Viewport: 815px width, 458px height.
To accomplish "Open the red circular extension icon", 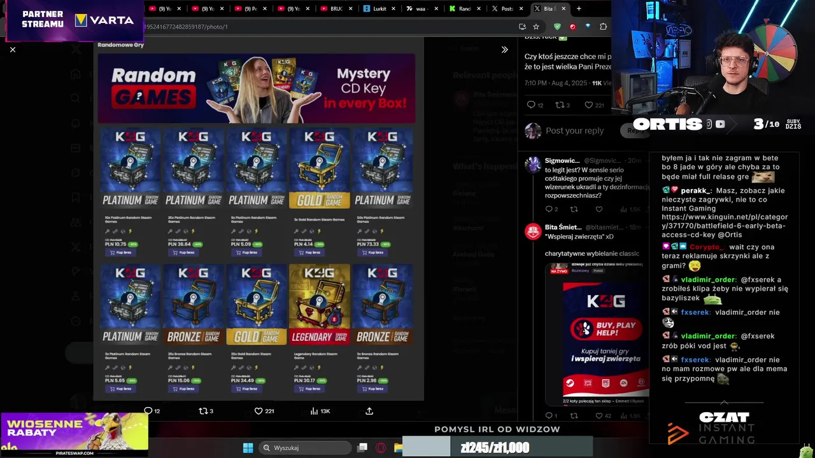I will click(572, 27).
